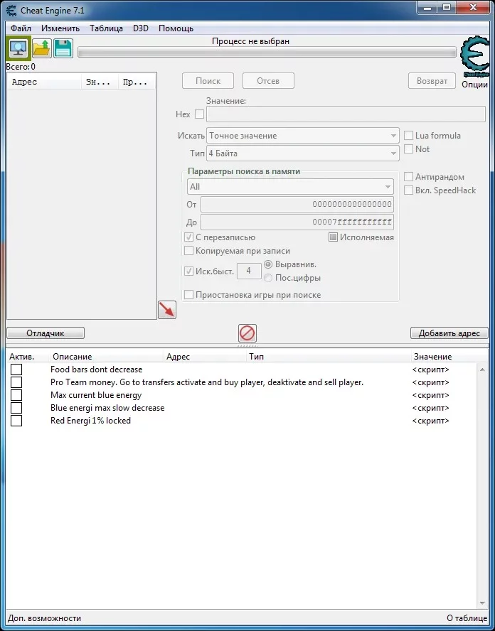
Task: Open the Тип value type dropdown
Action: (x=303, y=153)
